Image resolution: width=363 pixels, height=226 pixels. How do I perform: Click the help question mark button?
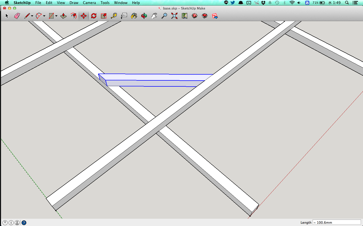pos(24,223)
